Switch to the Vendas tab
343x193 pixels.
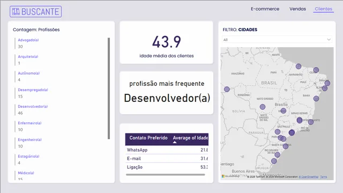coord(297,9)
